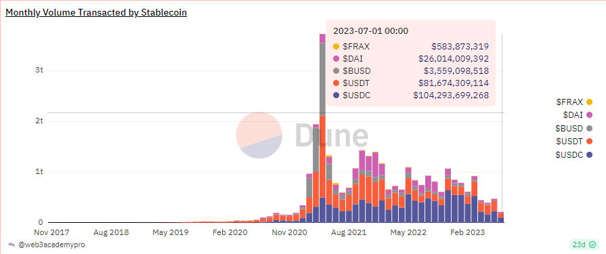Viewport: 606px width, 254px height.
Task: Click the yellow $FRAX legend color dot
Action: click(589, 102)
